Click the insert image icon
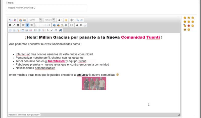201x118 pixels. point(62,25)
